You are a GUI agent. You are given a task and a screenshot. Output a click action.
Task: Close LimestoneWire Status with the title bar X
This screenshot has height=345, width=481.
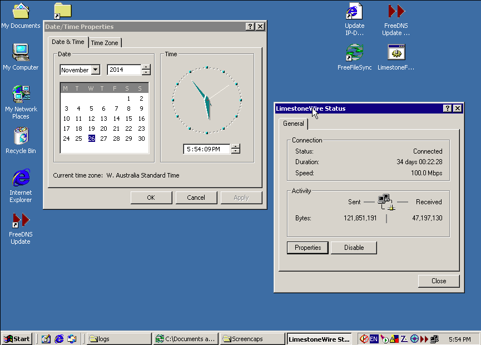tap(458, 108)
